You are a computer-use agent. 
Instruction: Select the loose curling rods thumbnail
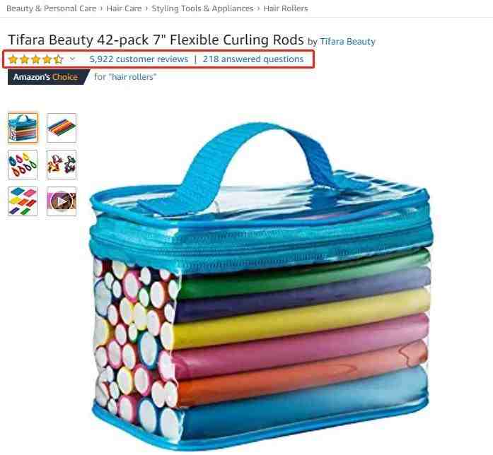(62, 128)
